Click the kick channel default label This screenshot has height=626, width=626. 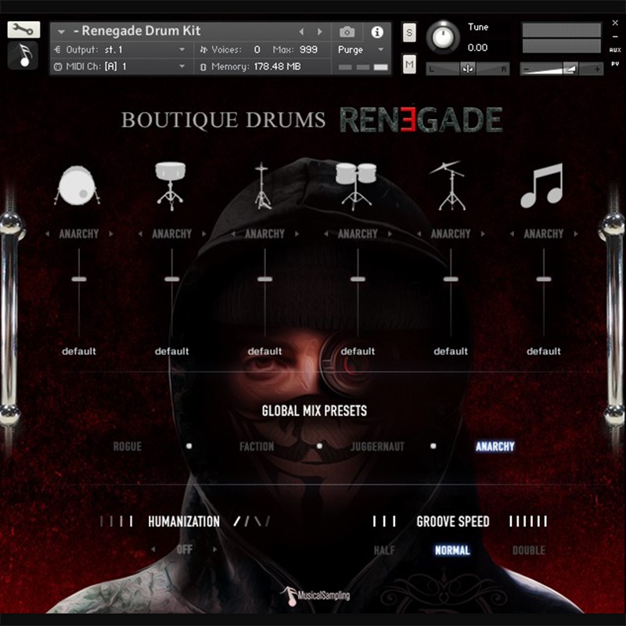coord(79,351)
